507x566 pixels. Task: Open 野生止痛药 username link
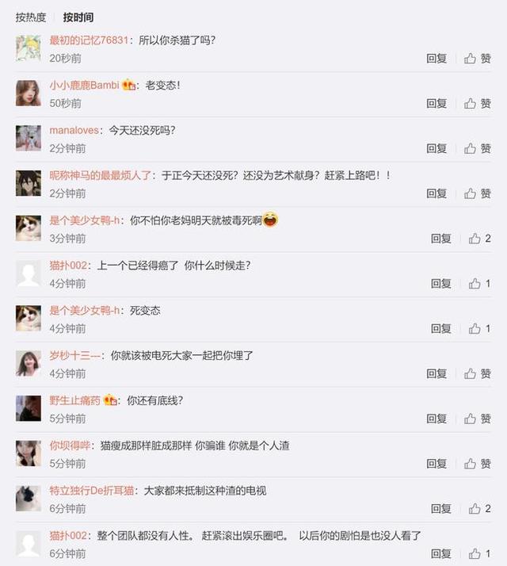click(x=74, y=400)
